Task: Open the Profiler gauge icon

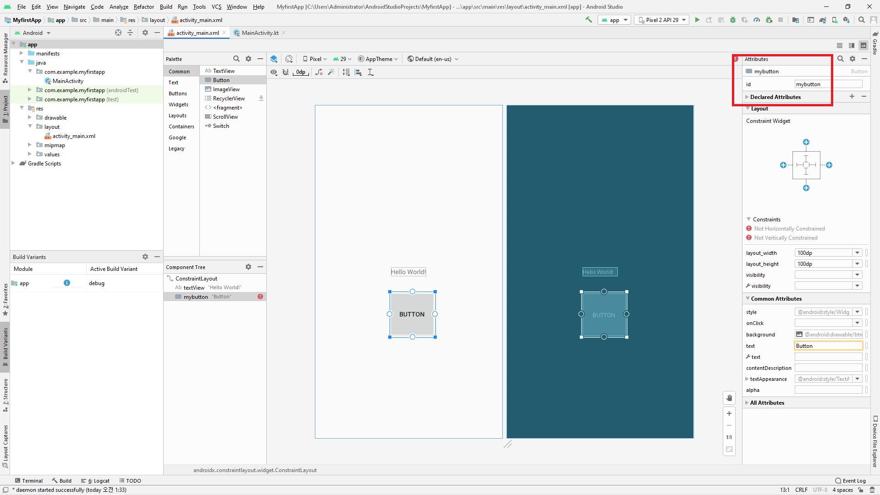Action: click(757, 20)
